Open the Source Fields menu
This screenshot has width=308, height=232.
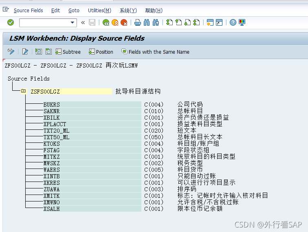28,11
